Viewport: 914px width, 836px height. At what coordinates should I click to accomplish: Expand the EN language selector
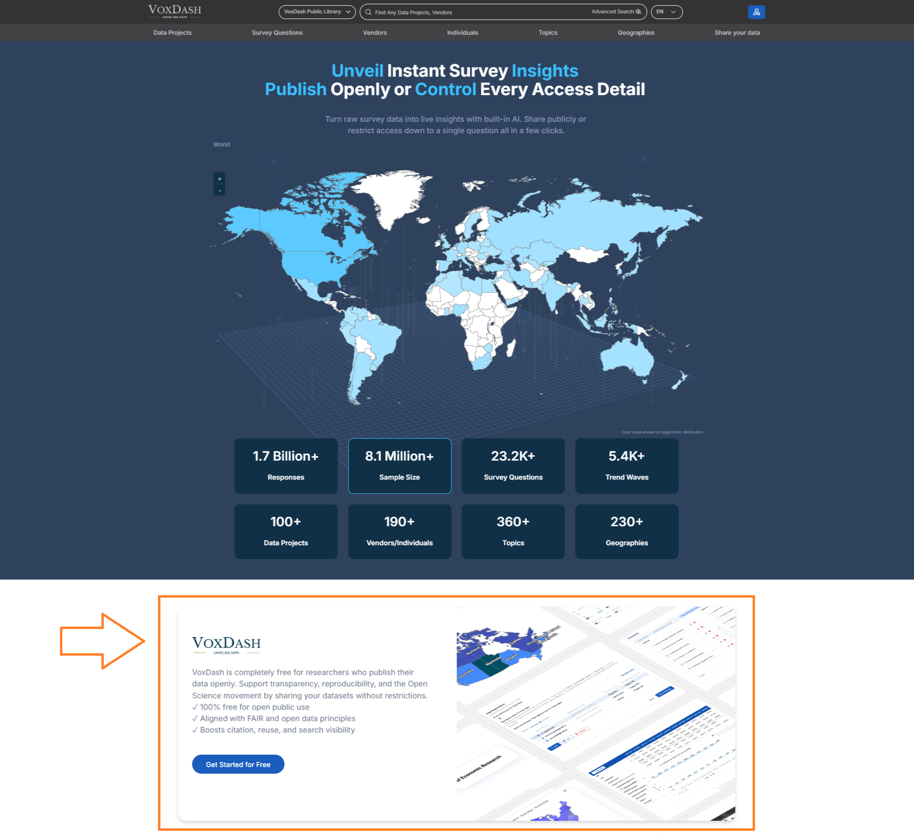666,12
